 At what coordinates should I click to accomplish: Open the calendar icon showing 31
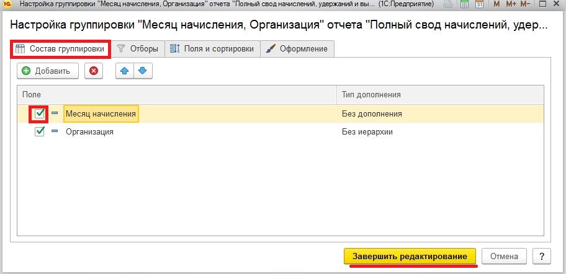(479, 5)
